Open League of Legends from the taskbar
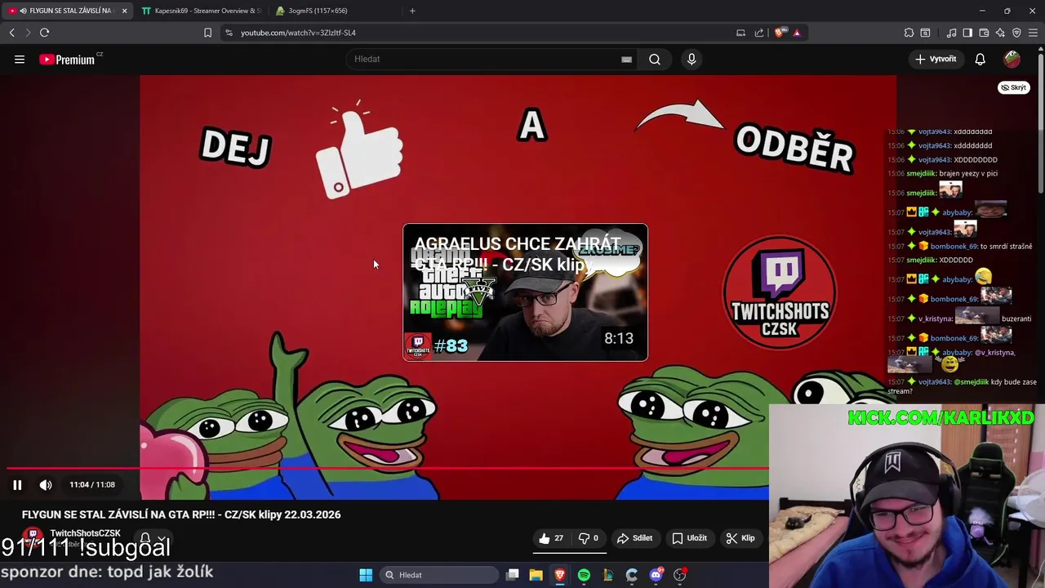The height and width of the screenshot is (588, 1045). point(607,575)
